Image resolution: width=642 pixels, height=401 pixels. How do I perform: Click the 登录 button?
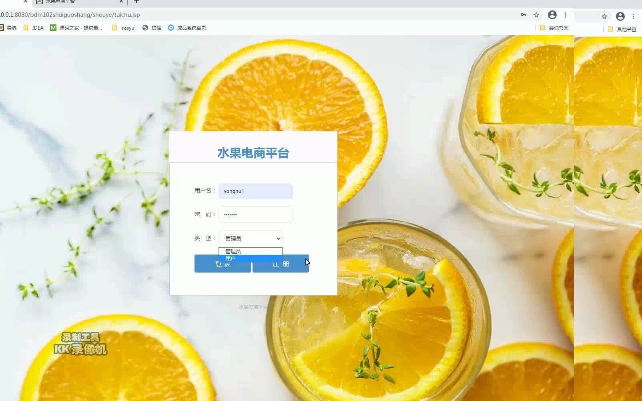[x=223, y=264]
